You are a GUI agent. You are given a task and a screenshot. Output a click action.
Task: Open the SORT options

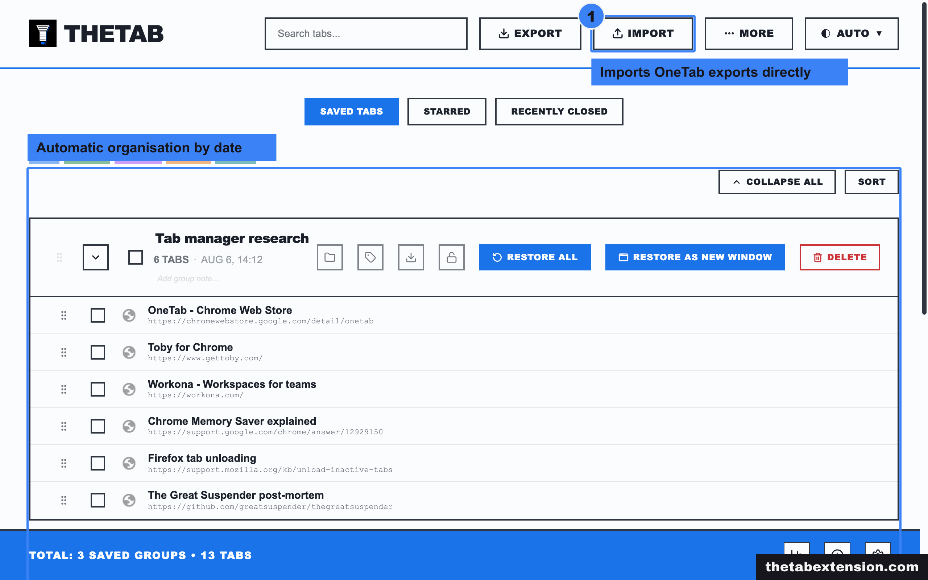coord(871,182)
